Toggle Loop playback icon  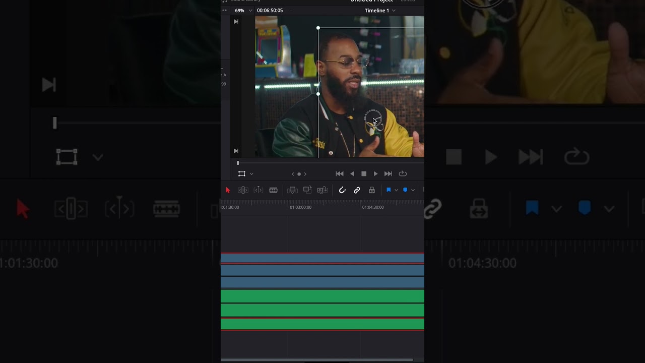(x=403, y=173)
